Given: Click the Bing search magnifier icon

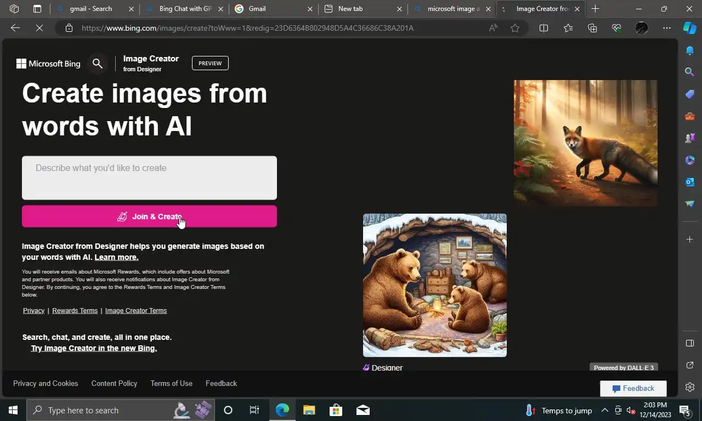Looking at the screenshot, I should (x=98, y=64).
